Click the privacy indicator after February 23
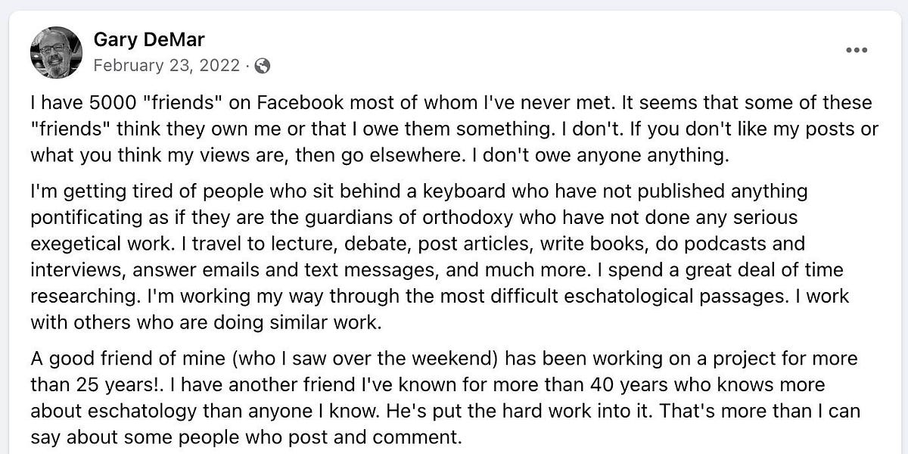This screenshot has width=908, height=454. point(261,66)
